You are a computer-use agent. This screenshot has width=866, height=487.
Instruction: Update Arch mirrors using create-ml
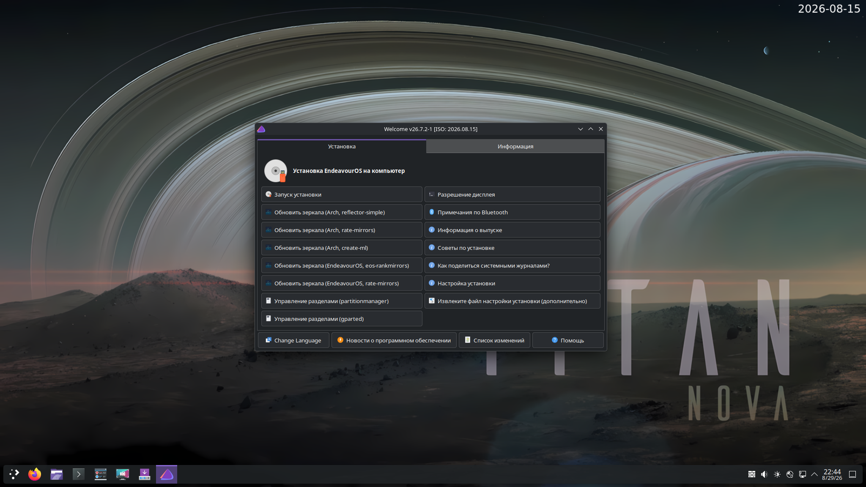(342, 248)
